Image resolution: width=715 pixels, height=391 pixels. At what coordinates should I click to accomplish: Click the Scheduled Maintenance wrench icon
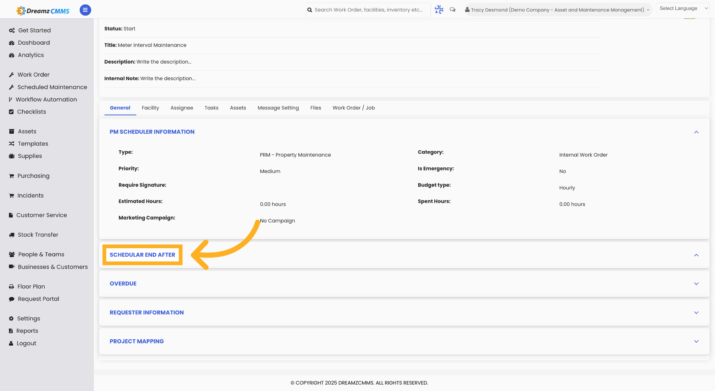tap(12, 87)
